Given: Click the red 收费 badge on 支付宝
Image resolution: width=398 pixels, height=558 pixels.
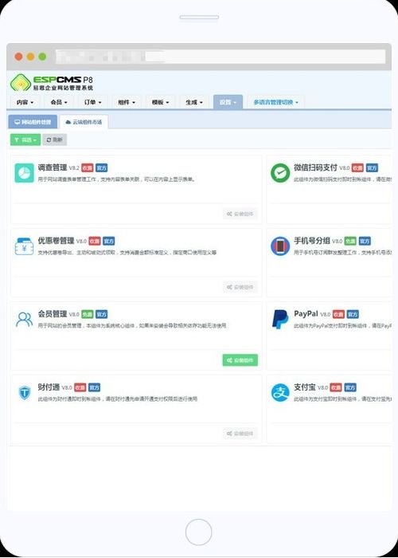Looking at the screenshot, I should coord(336,387).
